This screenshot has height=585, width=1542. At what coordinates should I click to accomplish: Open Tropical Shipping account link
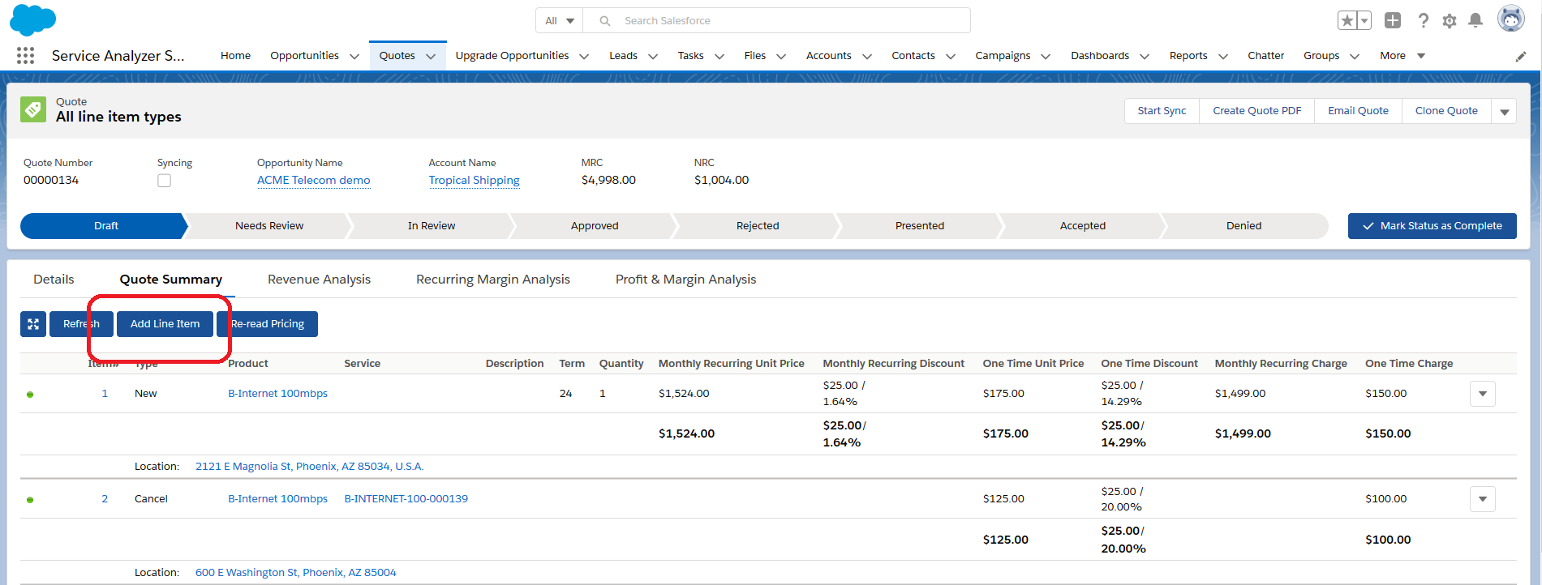click(474, 181)
